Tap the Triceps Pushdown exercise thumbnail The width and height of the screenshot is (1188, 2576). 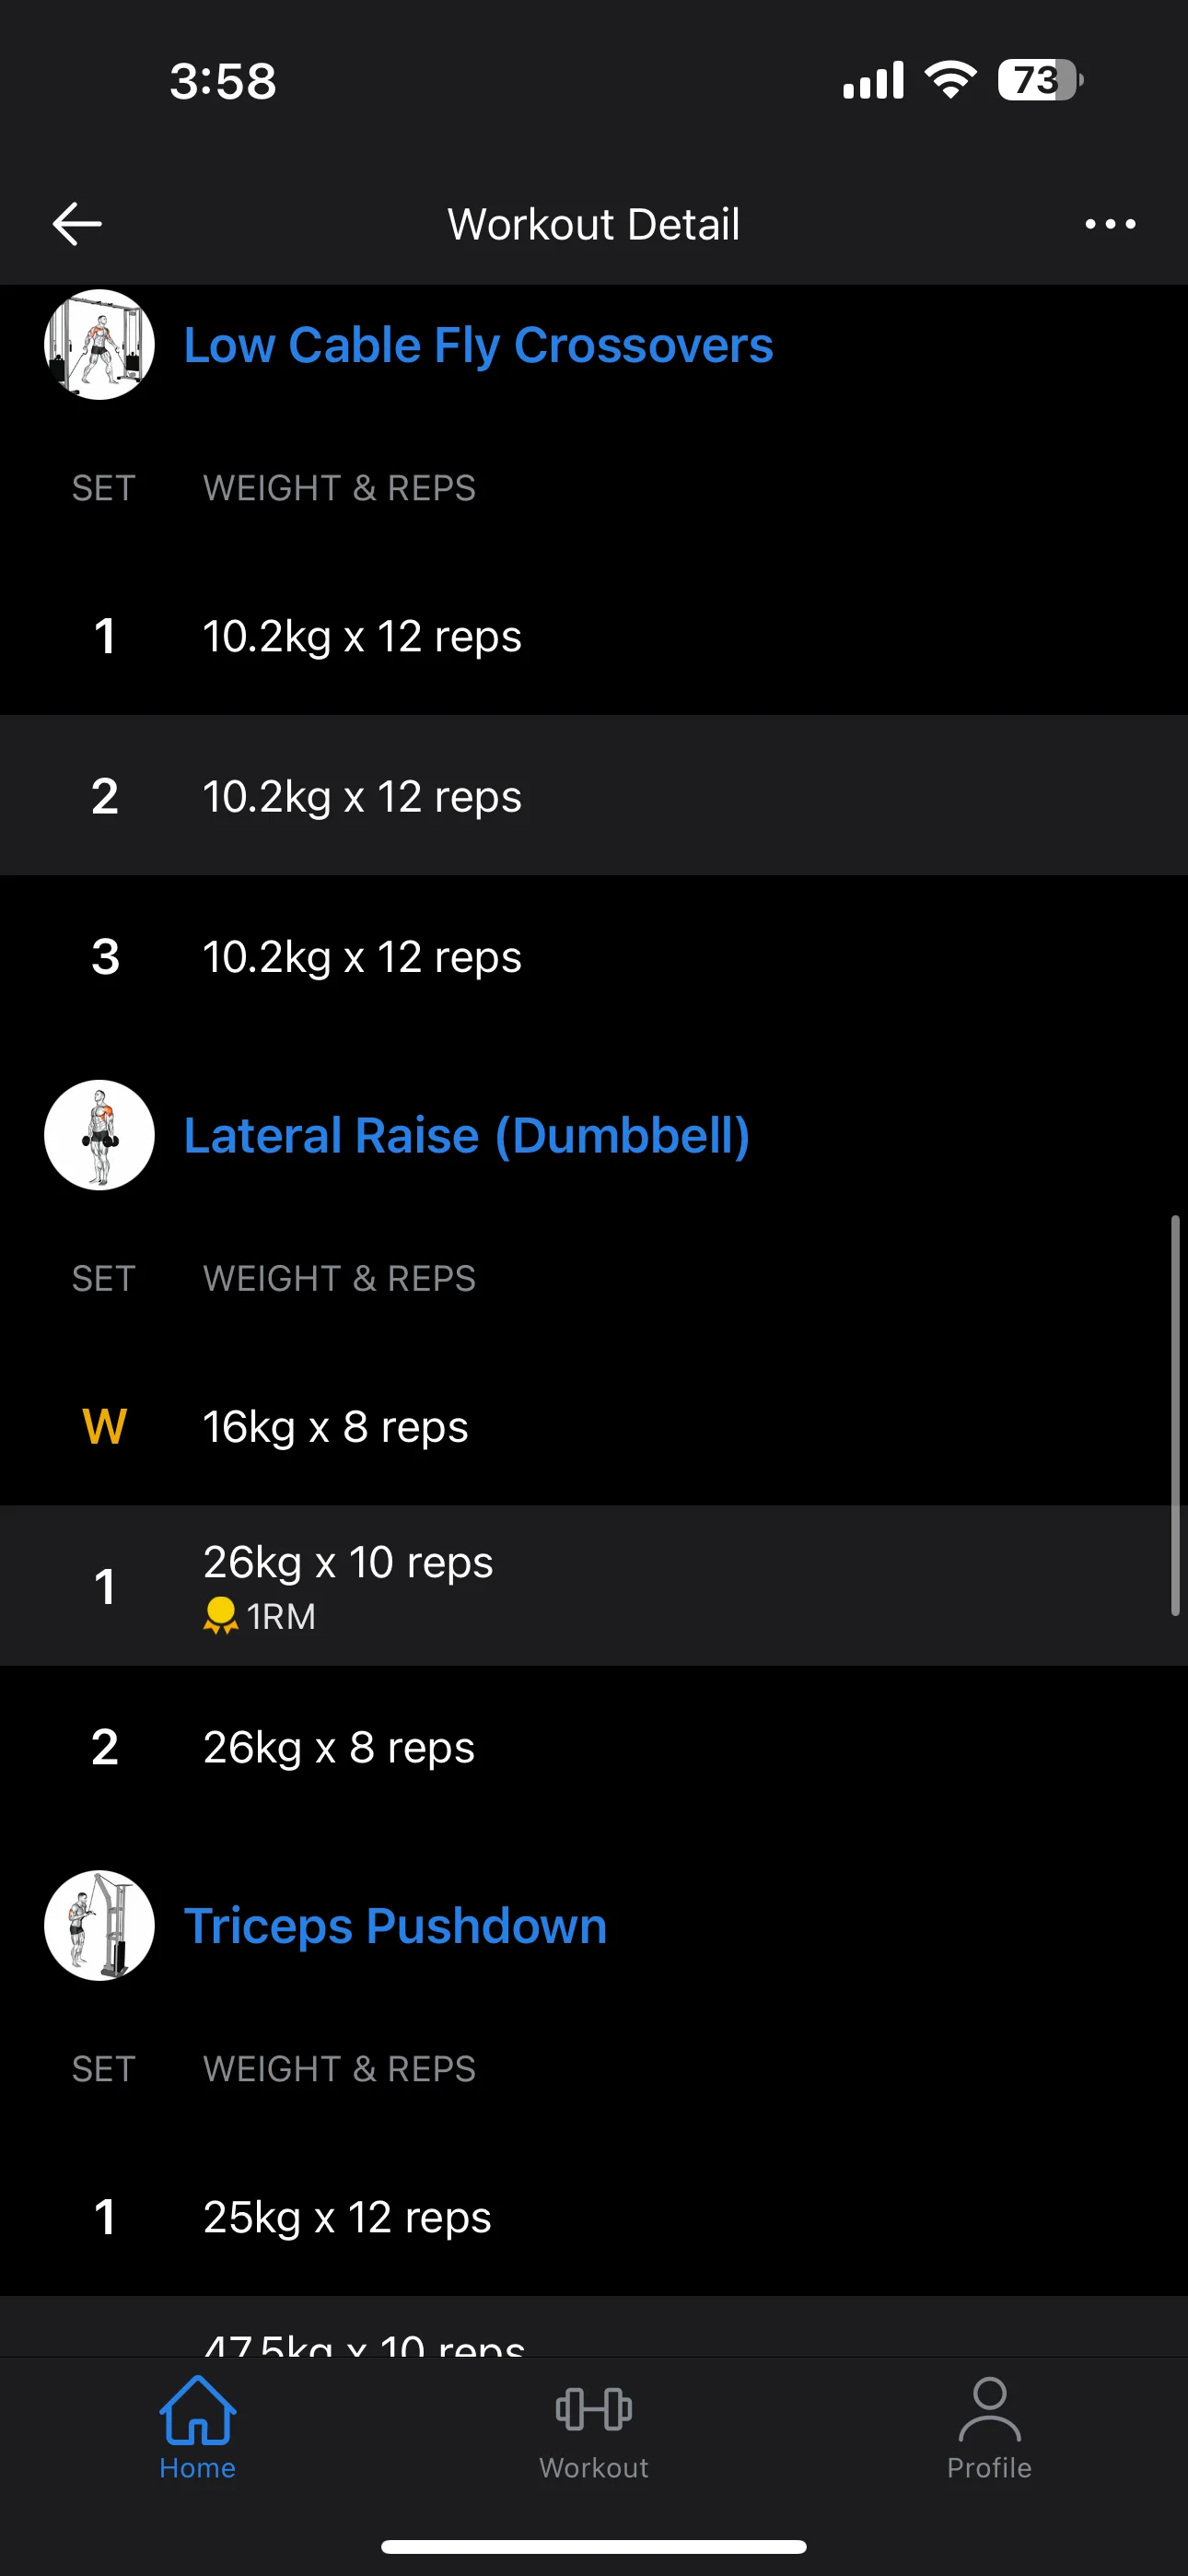[99, 1925]
